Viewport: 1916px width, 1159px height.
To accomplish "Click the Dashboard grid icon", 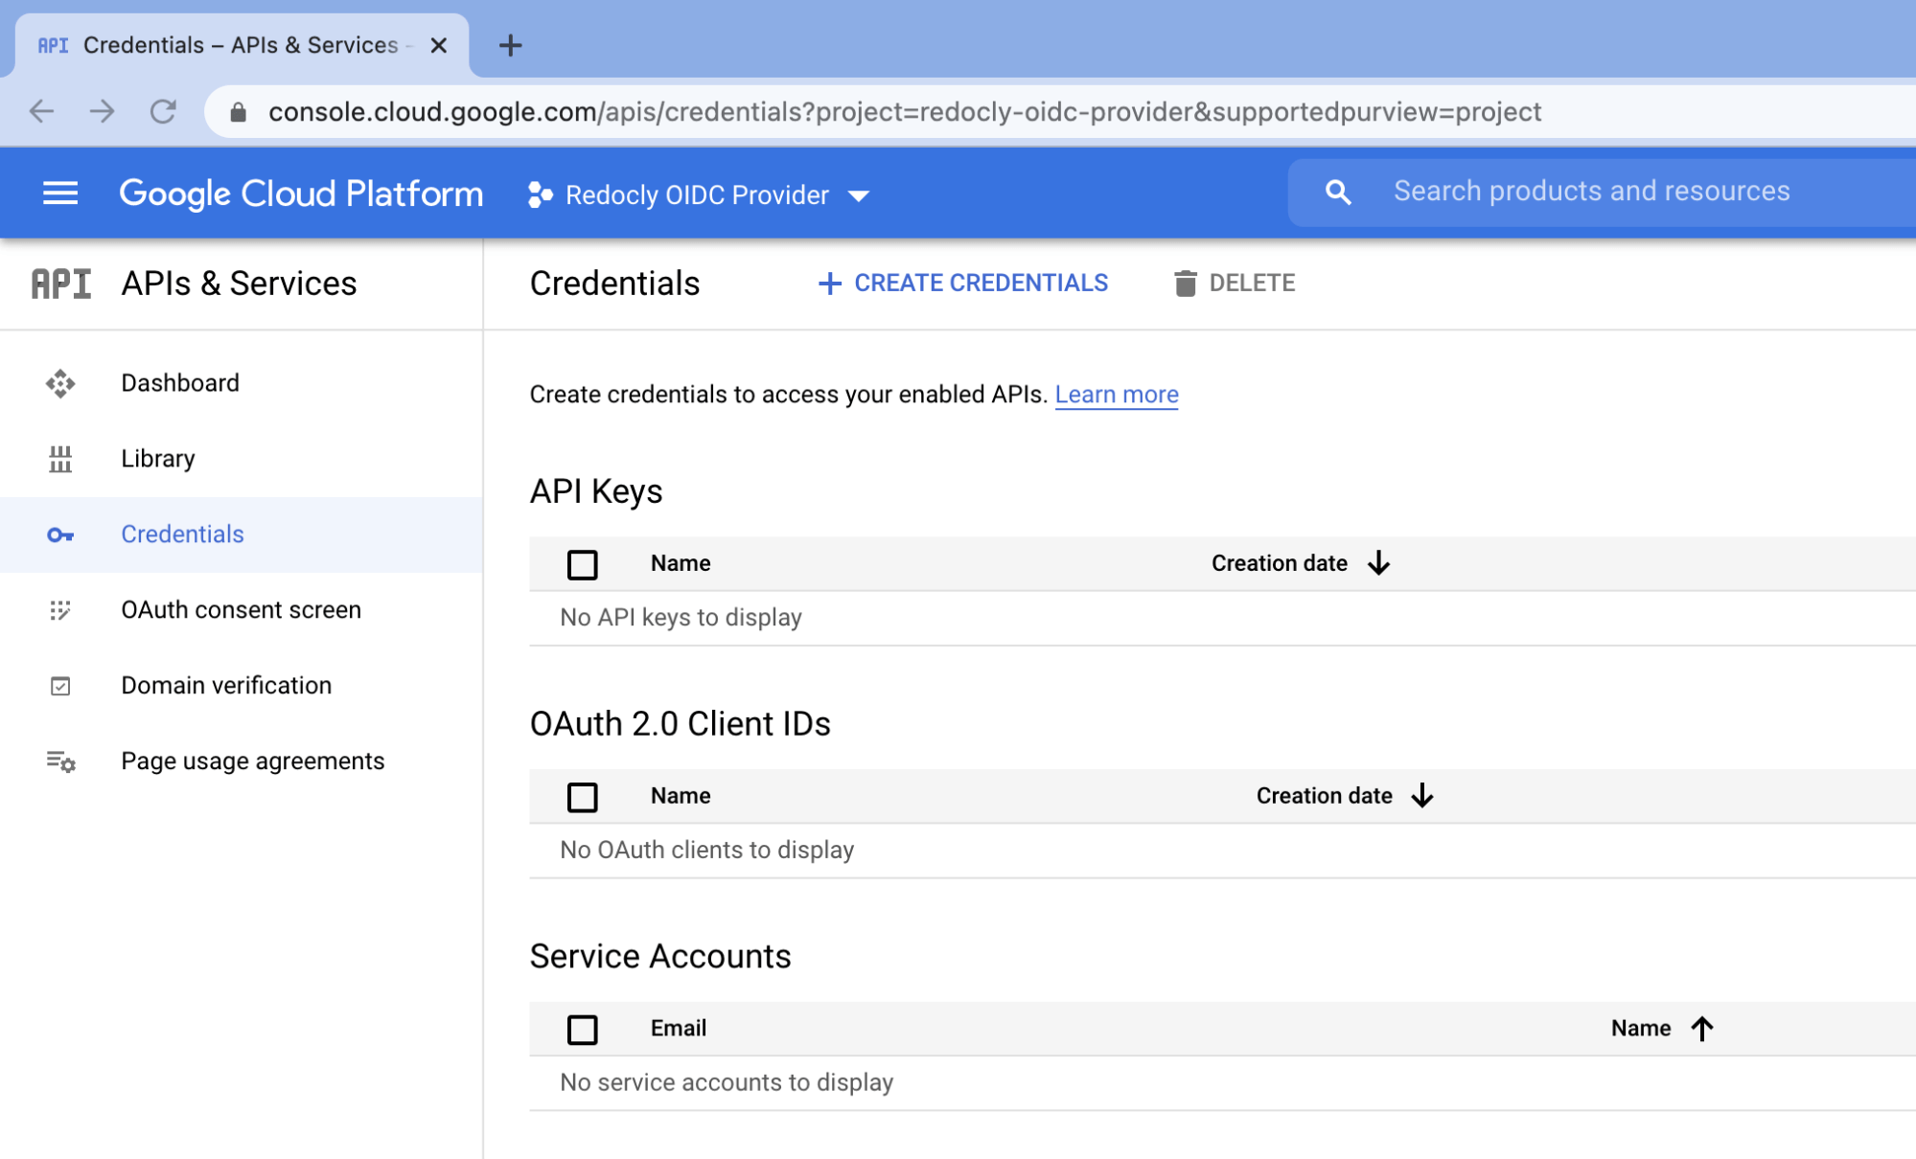I will tap(60, 384).
